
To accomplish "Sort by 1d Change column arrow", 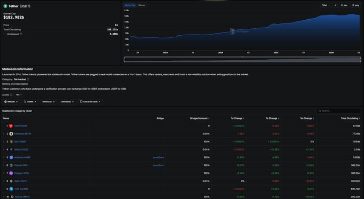I will pos(244,118).
